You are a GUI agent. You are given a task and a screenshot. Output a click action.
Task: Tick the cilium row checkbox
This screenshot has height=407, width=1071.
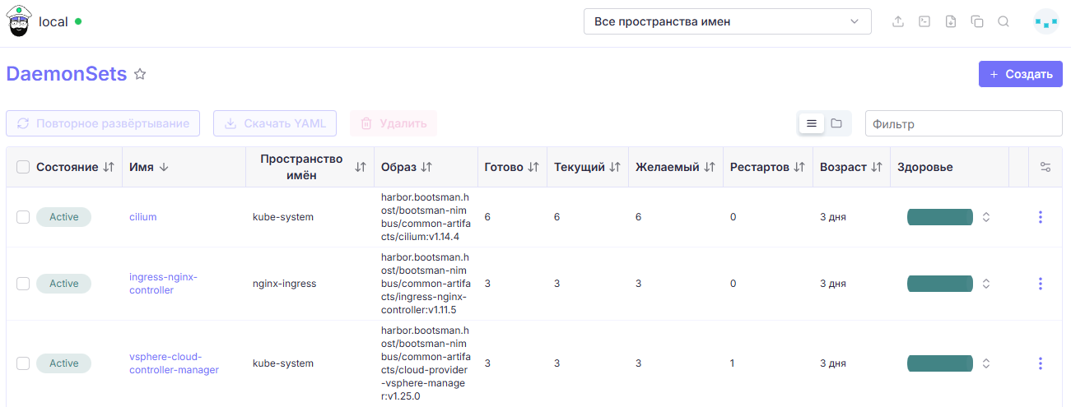pyautogui.click(x=23, y=217)
